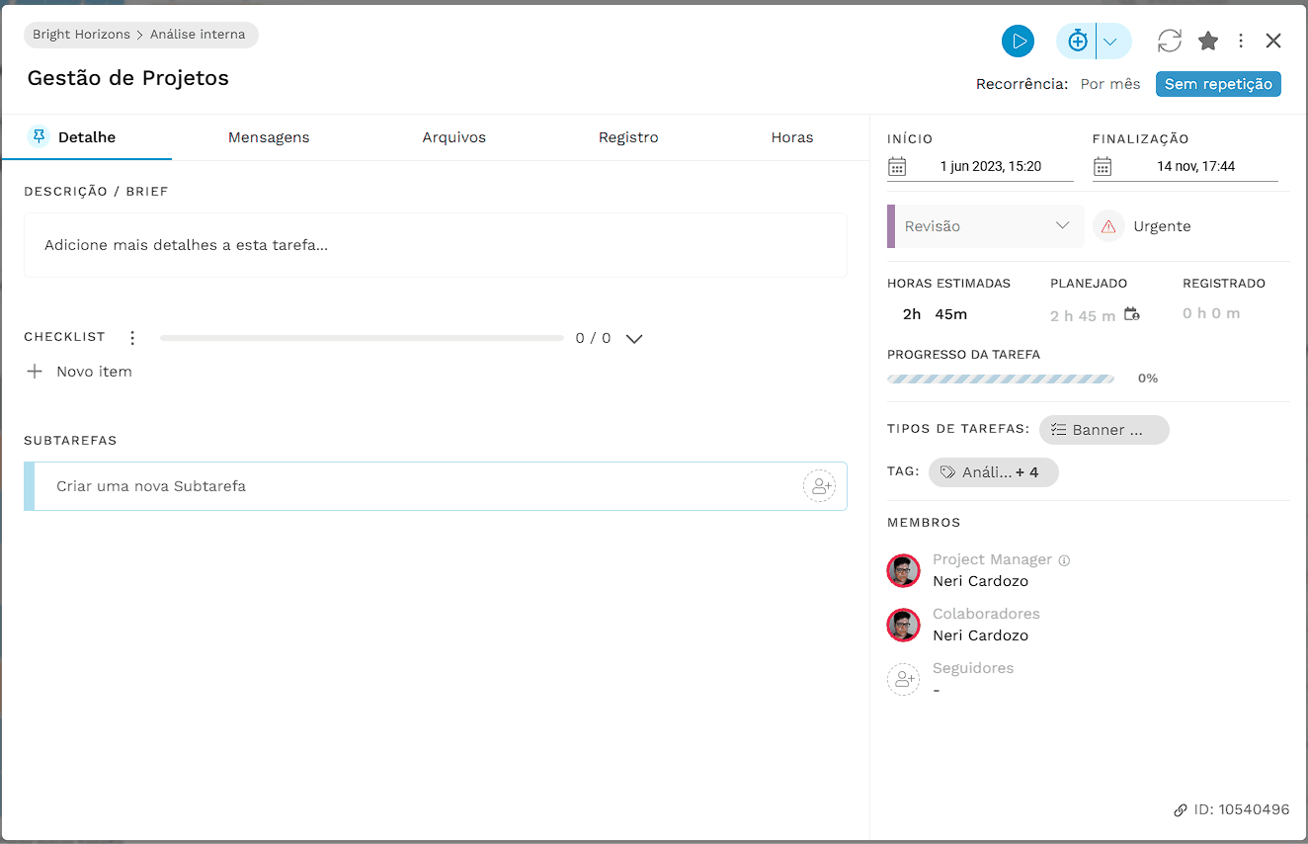
Task: Click the Planejado 2 h 45 m value
Action: click(x=1083, y=316)
